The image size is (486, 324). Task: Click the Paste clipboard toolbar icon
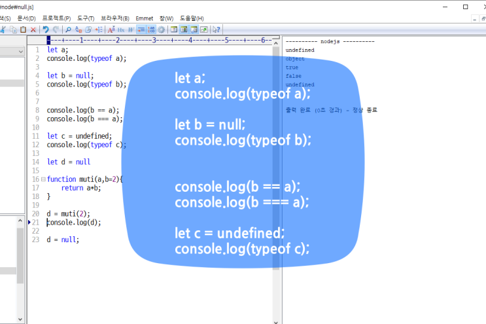tap(24, 29)
